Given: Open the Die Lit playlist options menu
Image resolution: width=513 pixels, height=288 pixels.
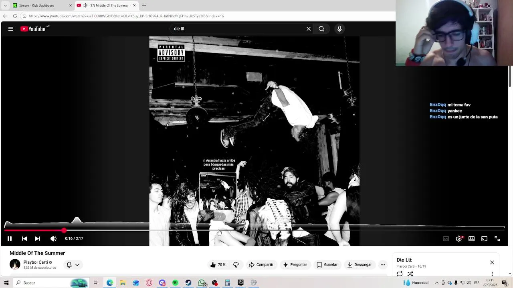Looking at the screenshot, I should coord(492,274).
